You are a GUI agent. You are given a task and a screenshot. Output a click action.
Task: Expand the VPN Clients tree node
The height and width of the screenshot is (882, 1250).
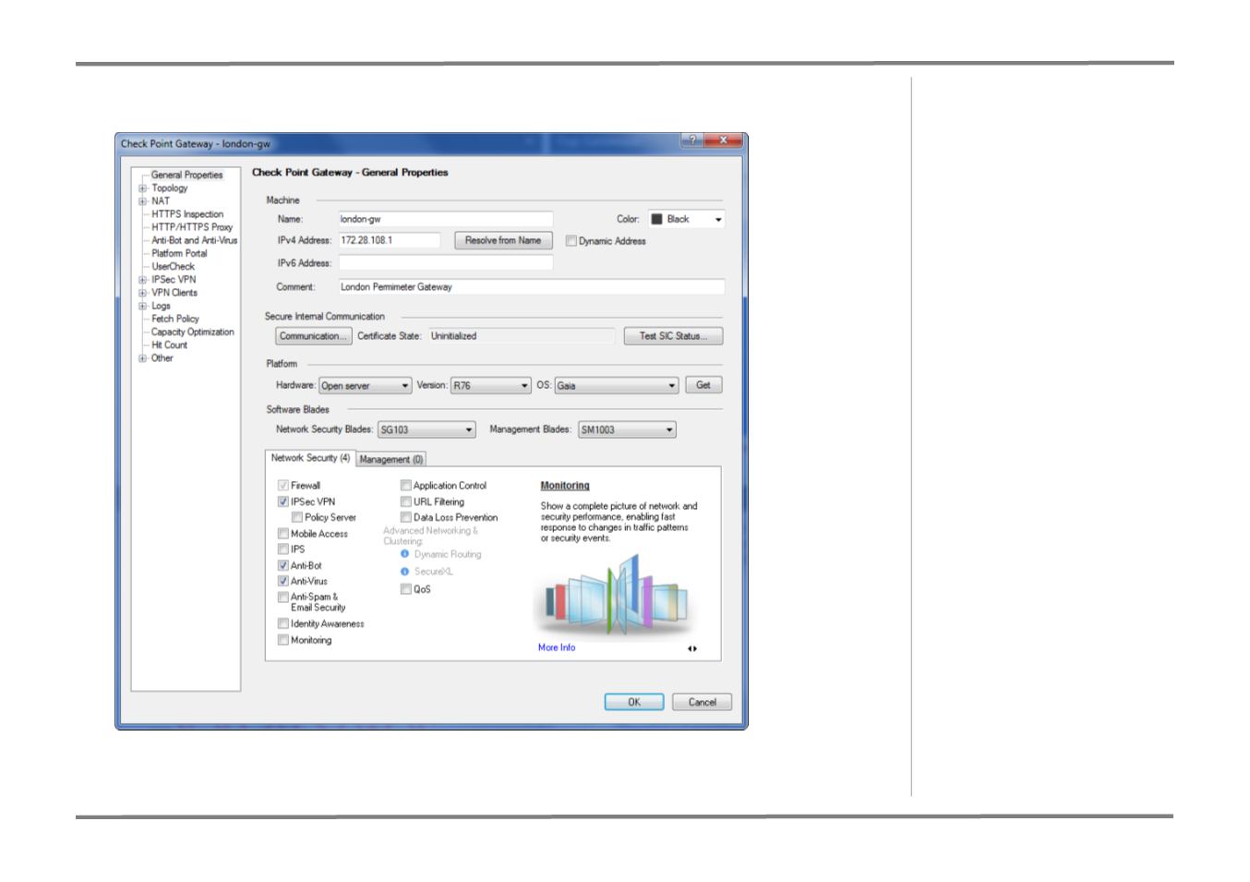(143, 293)
